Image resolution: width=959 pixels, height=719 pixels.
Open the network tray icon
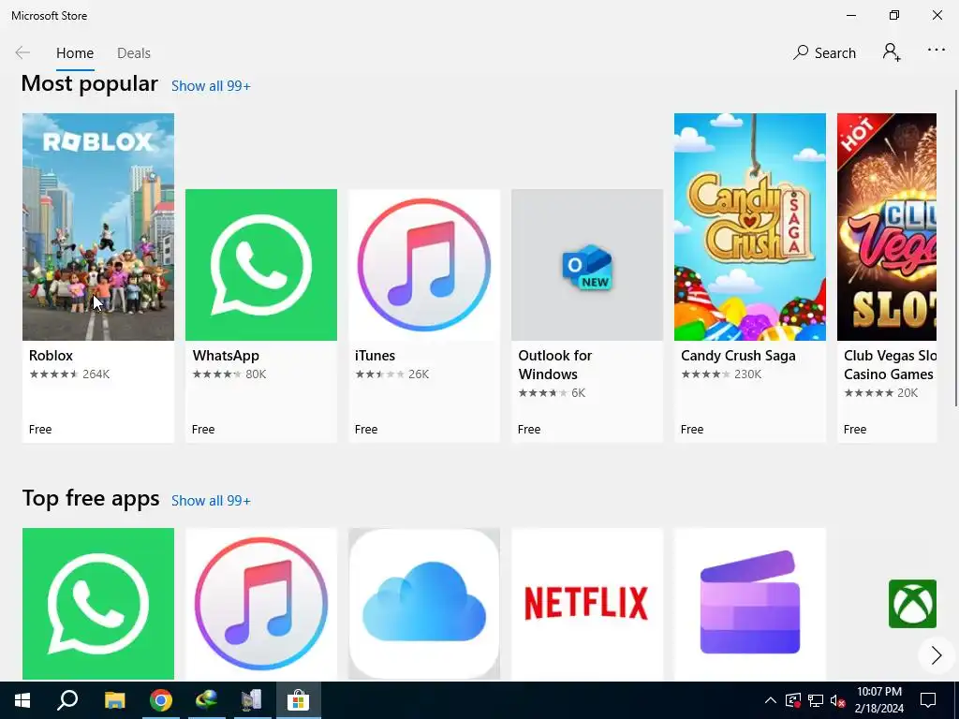pos(816,700)
